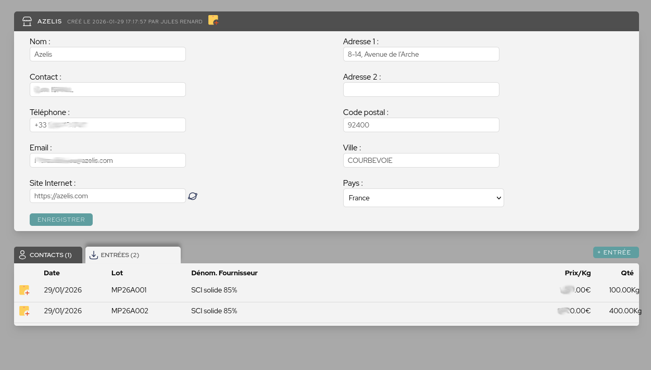Focus the Contact input field
651x370 pixels.
(108, 90)
